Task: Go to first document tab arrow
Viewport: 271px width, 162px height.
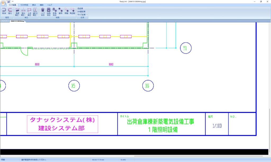Action: pyautogui.click(x=1, y=21)
